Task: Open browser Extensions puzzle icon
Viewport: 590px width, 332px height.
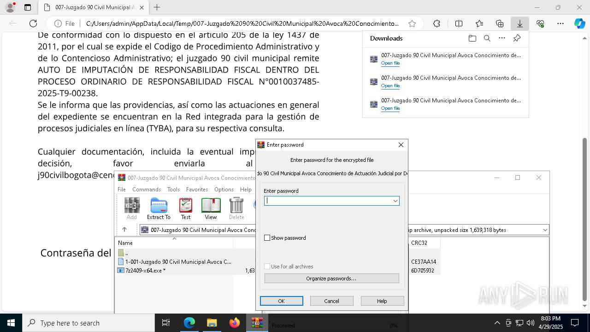Action: pyautogui.click(x=437, y=24)
